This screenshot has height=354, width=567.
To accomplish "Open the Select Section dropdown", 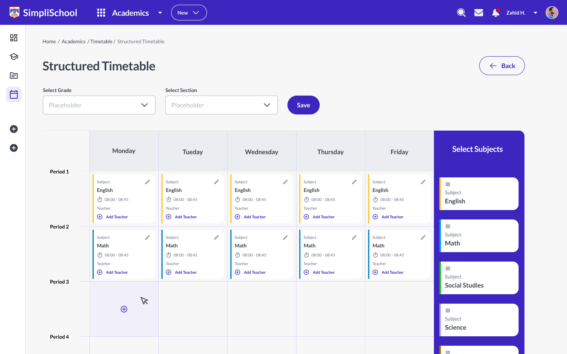I will coord(222,105).
